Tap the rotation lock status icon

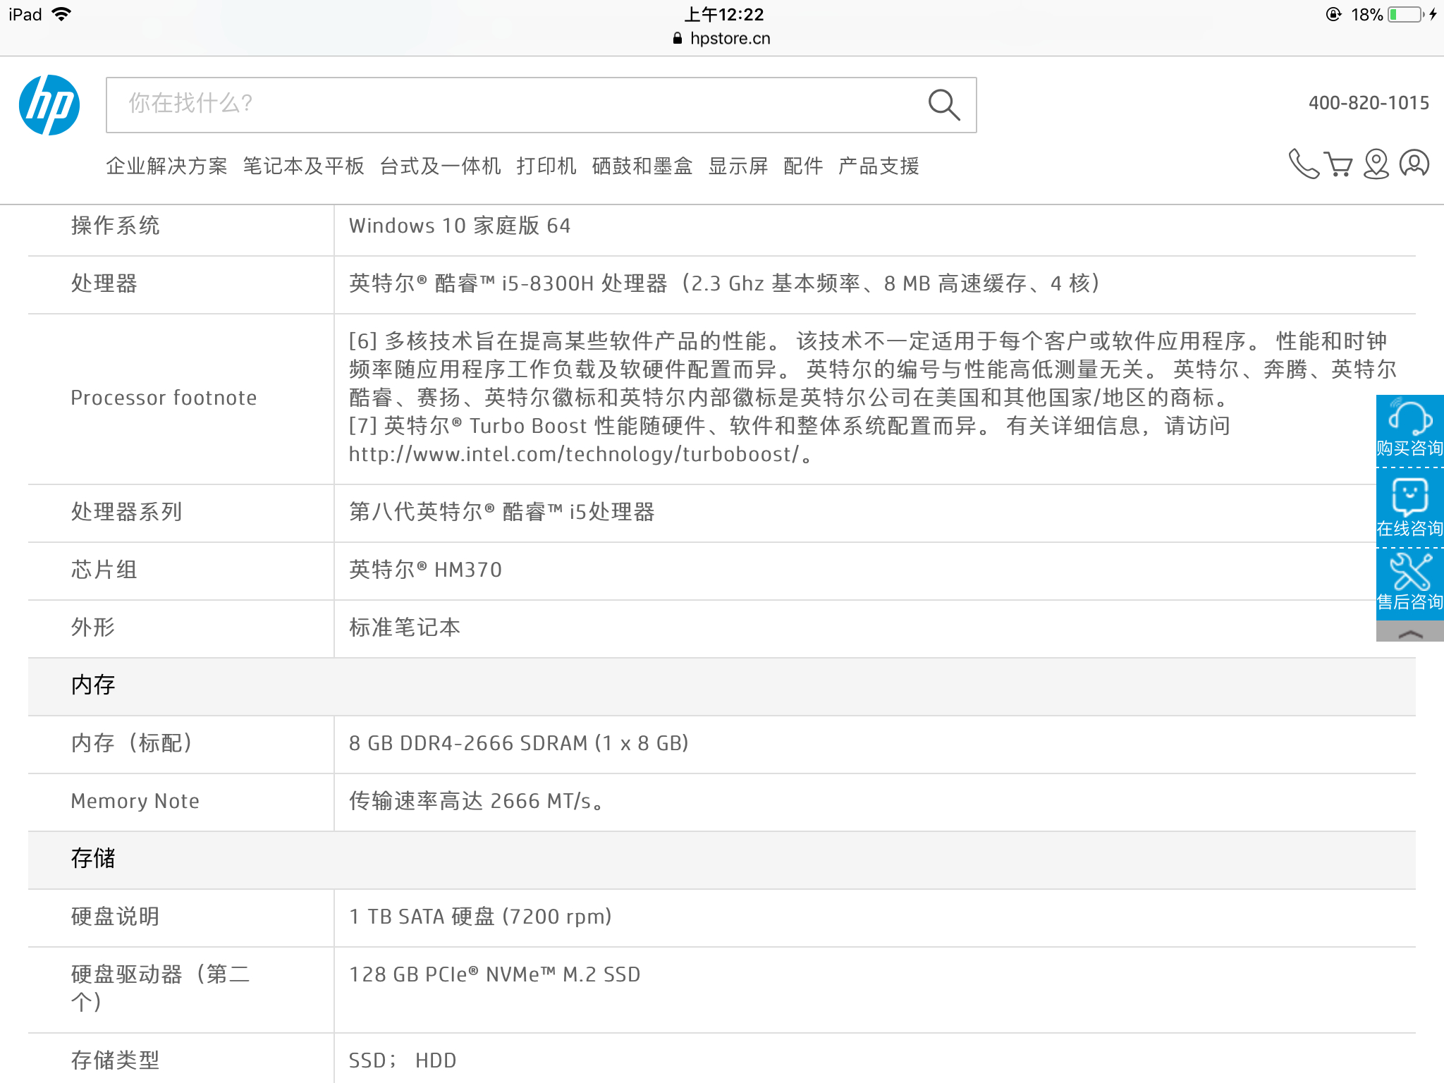click(x=1333, y=14)
